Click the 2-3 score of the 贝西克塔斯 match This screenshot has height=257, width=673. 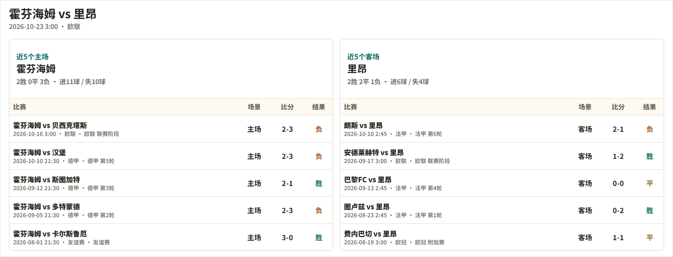(287, 129)
